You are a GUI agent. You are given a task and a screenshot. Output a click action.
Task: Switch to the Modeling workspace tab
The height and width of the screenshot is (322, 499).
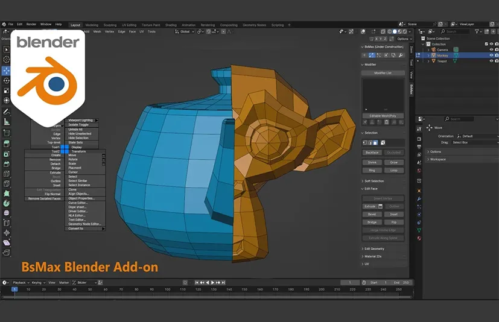coord(92,25)
